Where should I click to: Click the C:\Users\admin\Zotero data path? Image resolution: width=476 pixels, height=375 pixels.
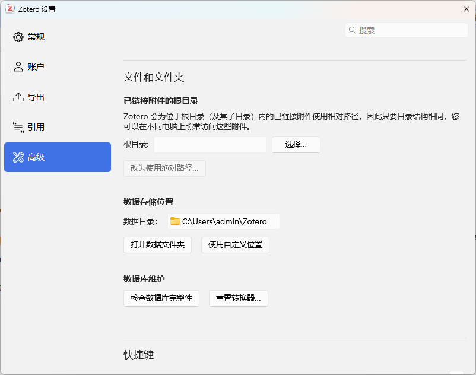pos(224,221)
